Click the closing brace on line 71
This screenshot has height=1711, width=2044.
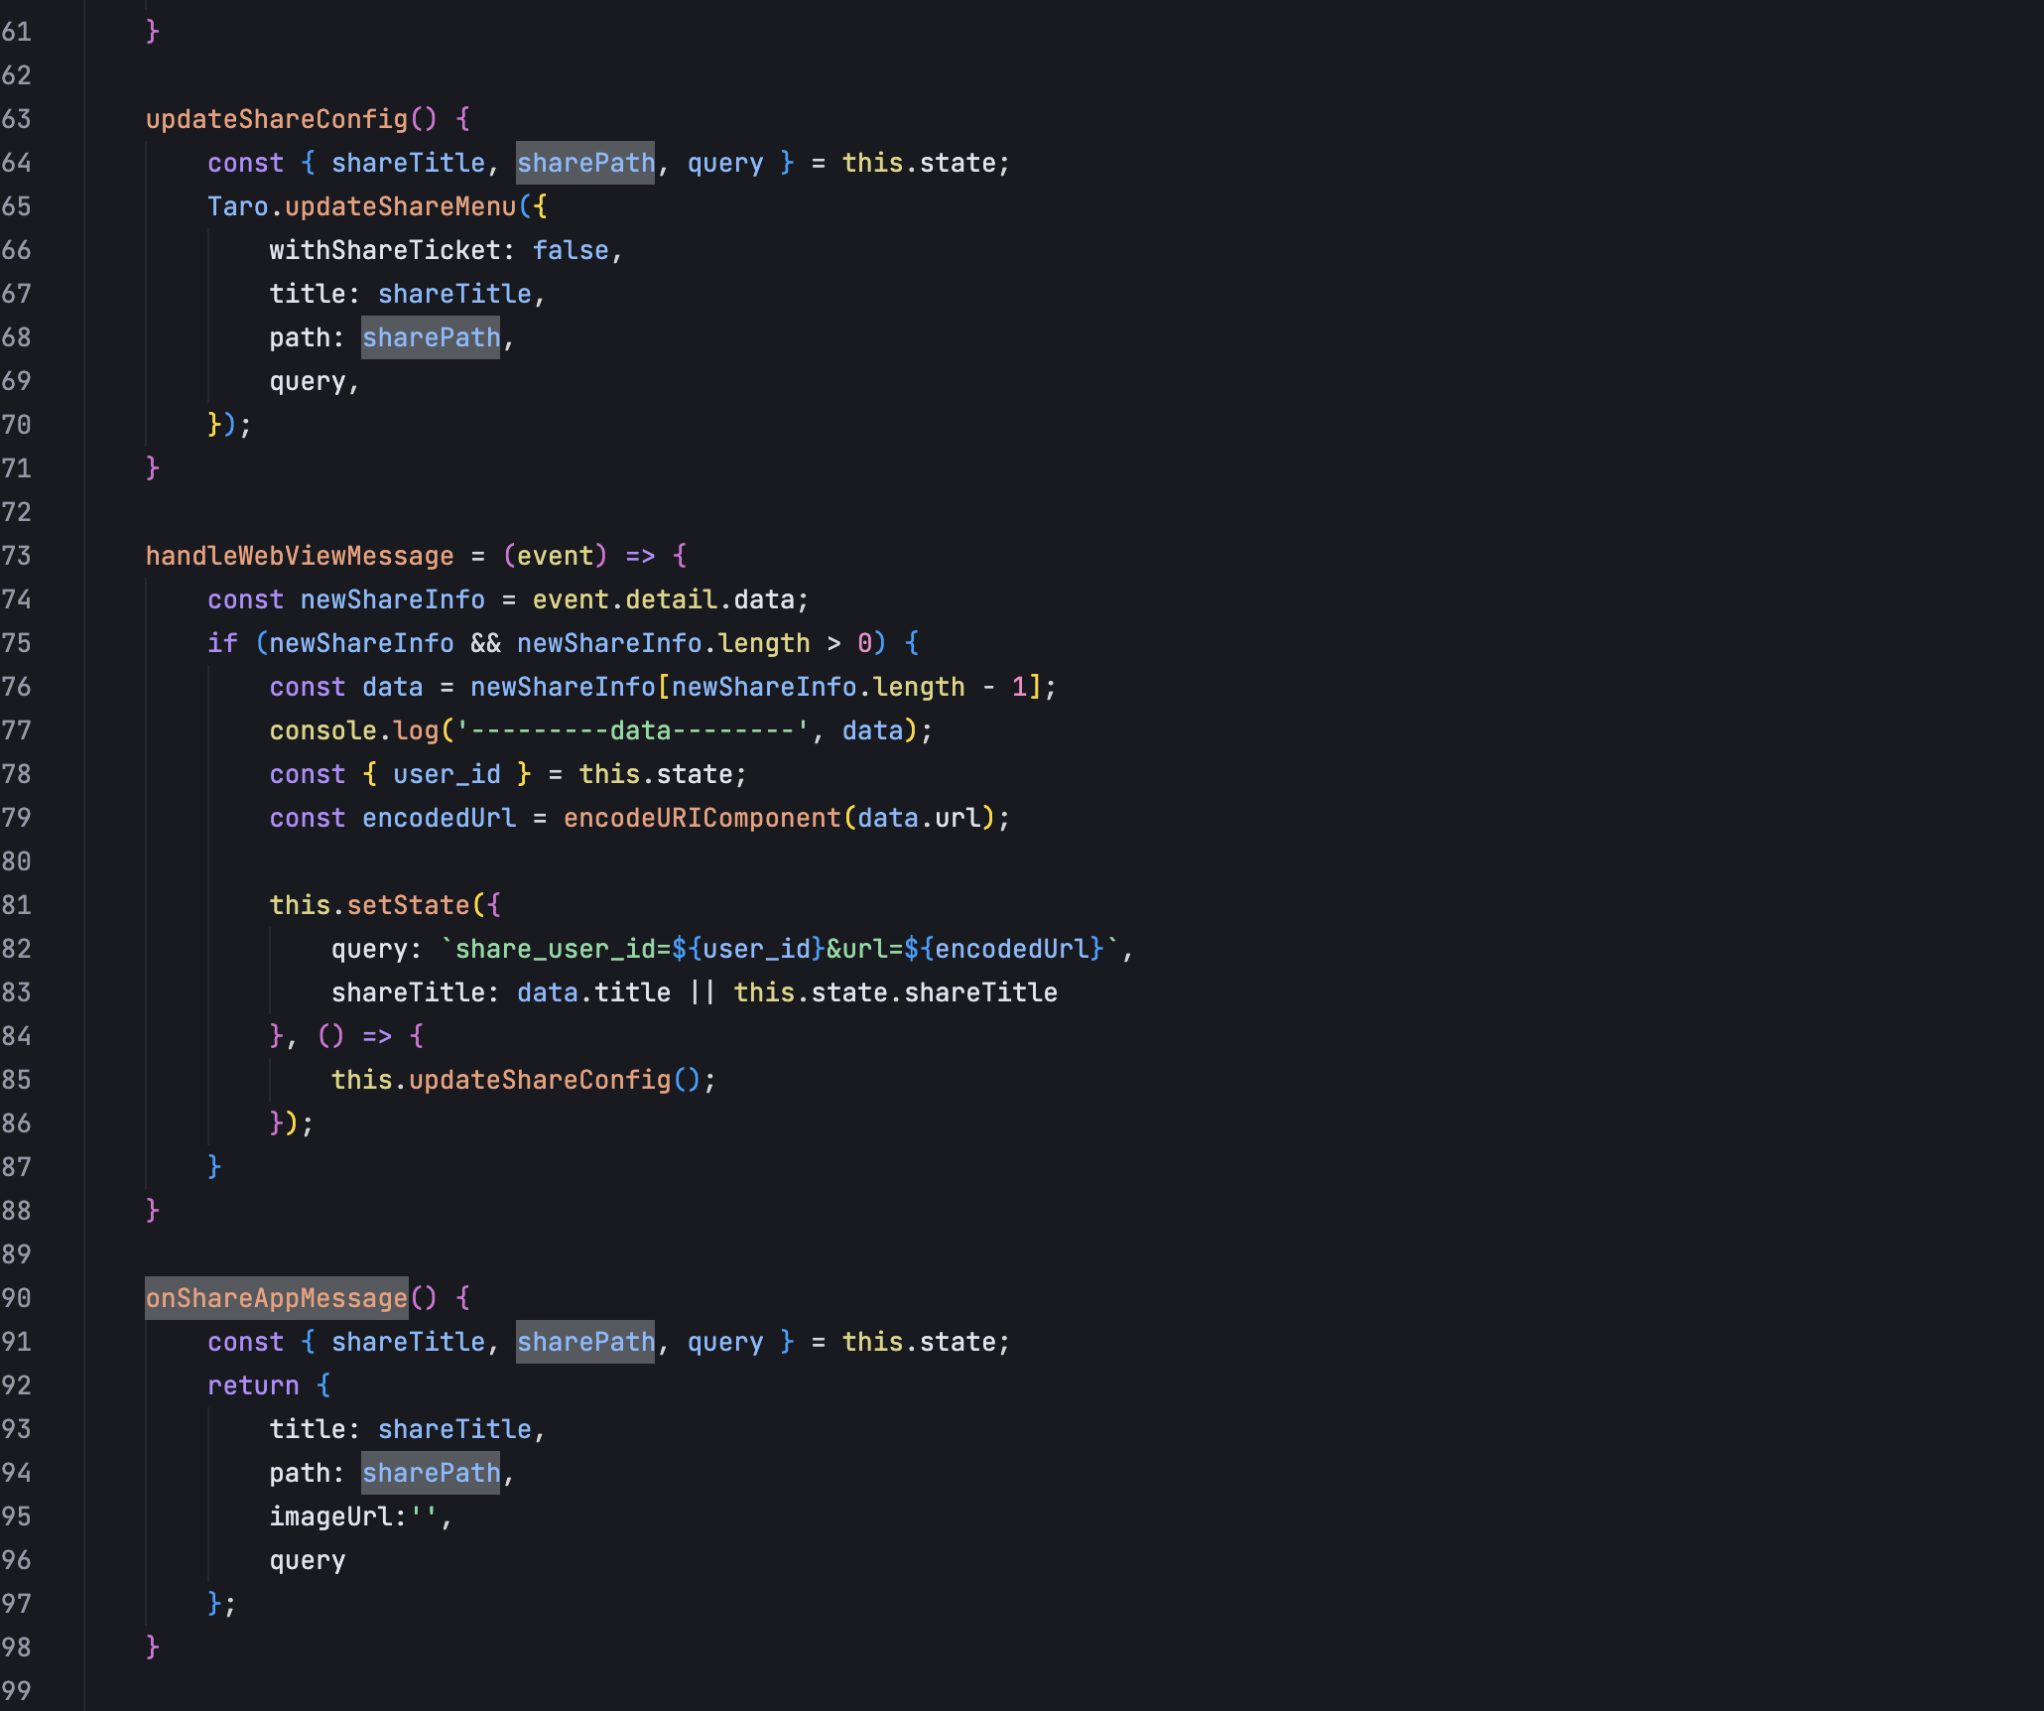coord(153,468)
